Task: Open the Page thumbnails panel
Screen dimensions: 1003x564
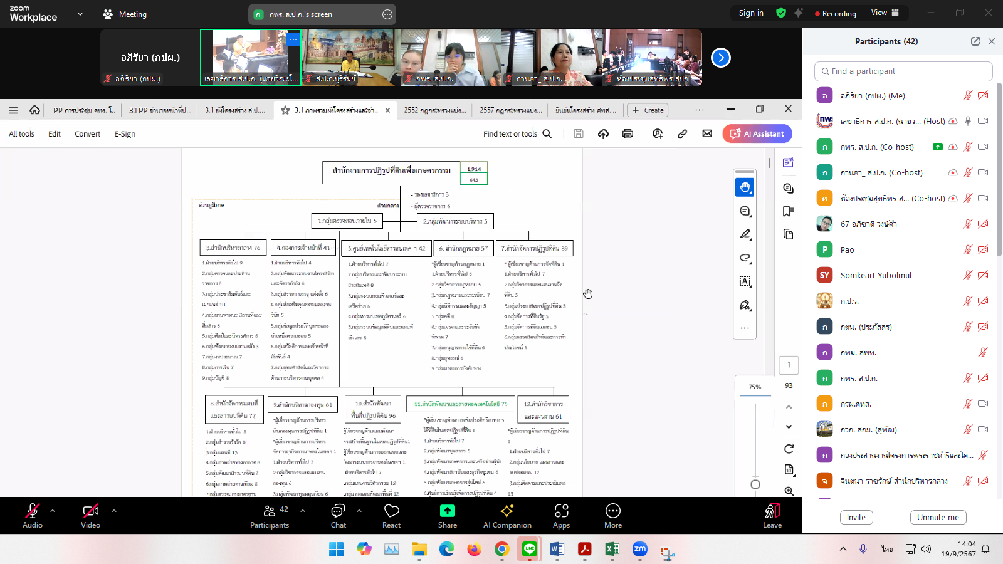Action: coord(789,234)
